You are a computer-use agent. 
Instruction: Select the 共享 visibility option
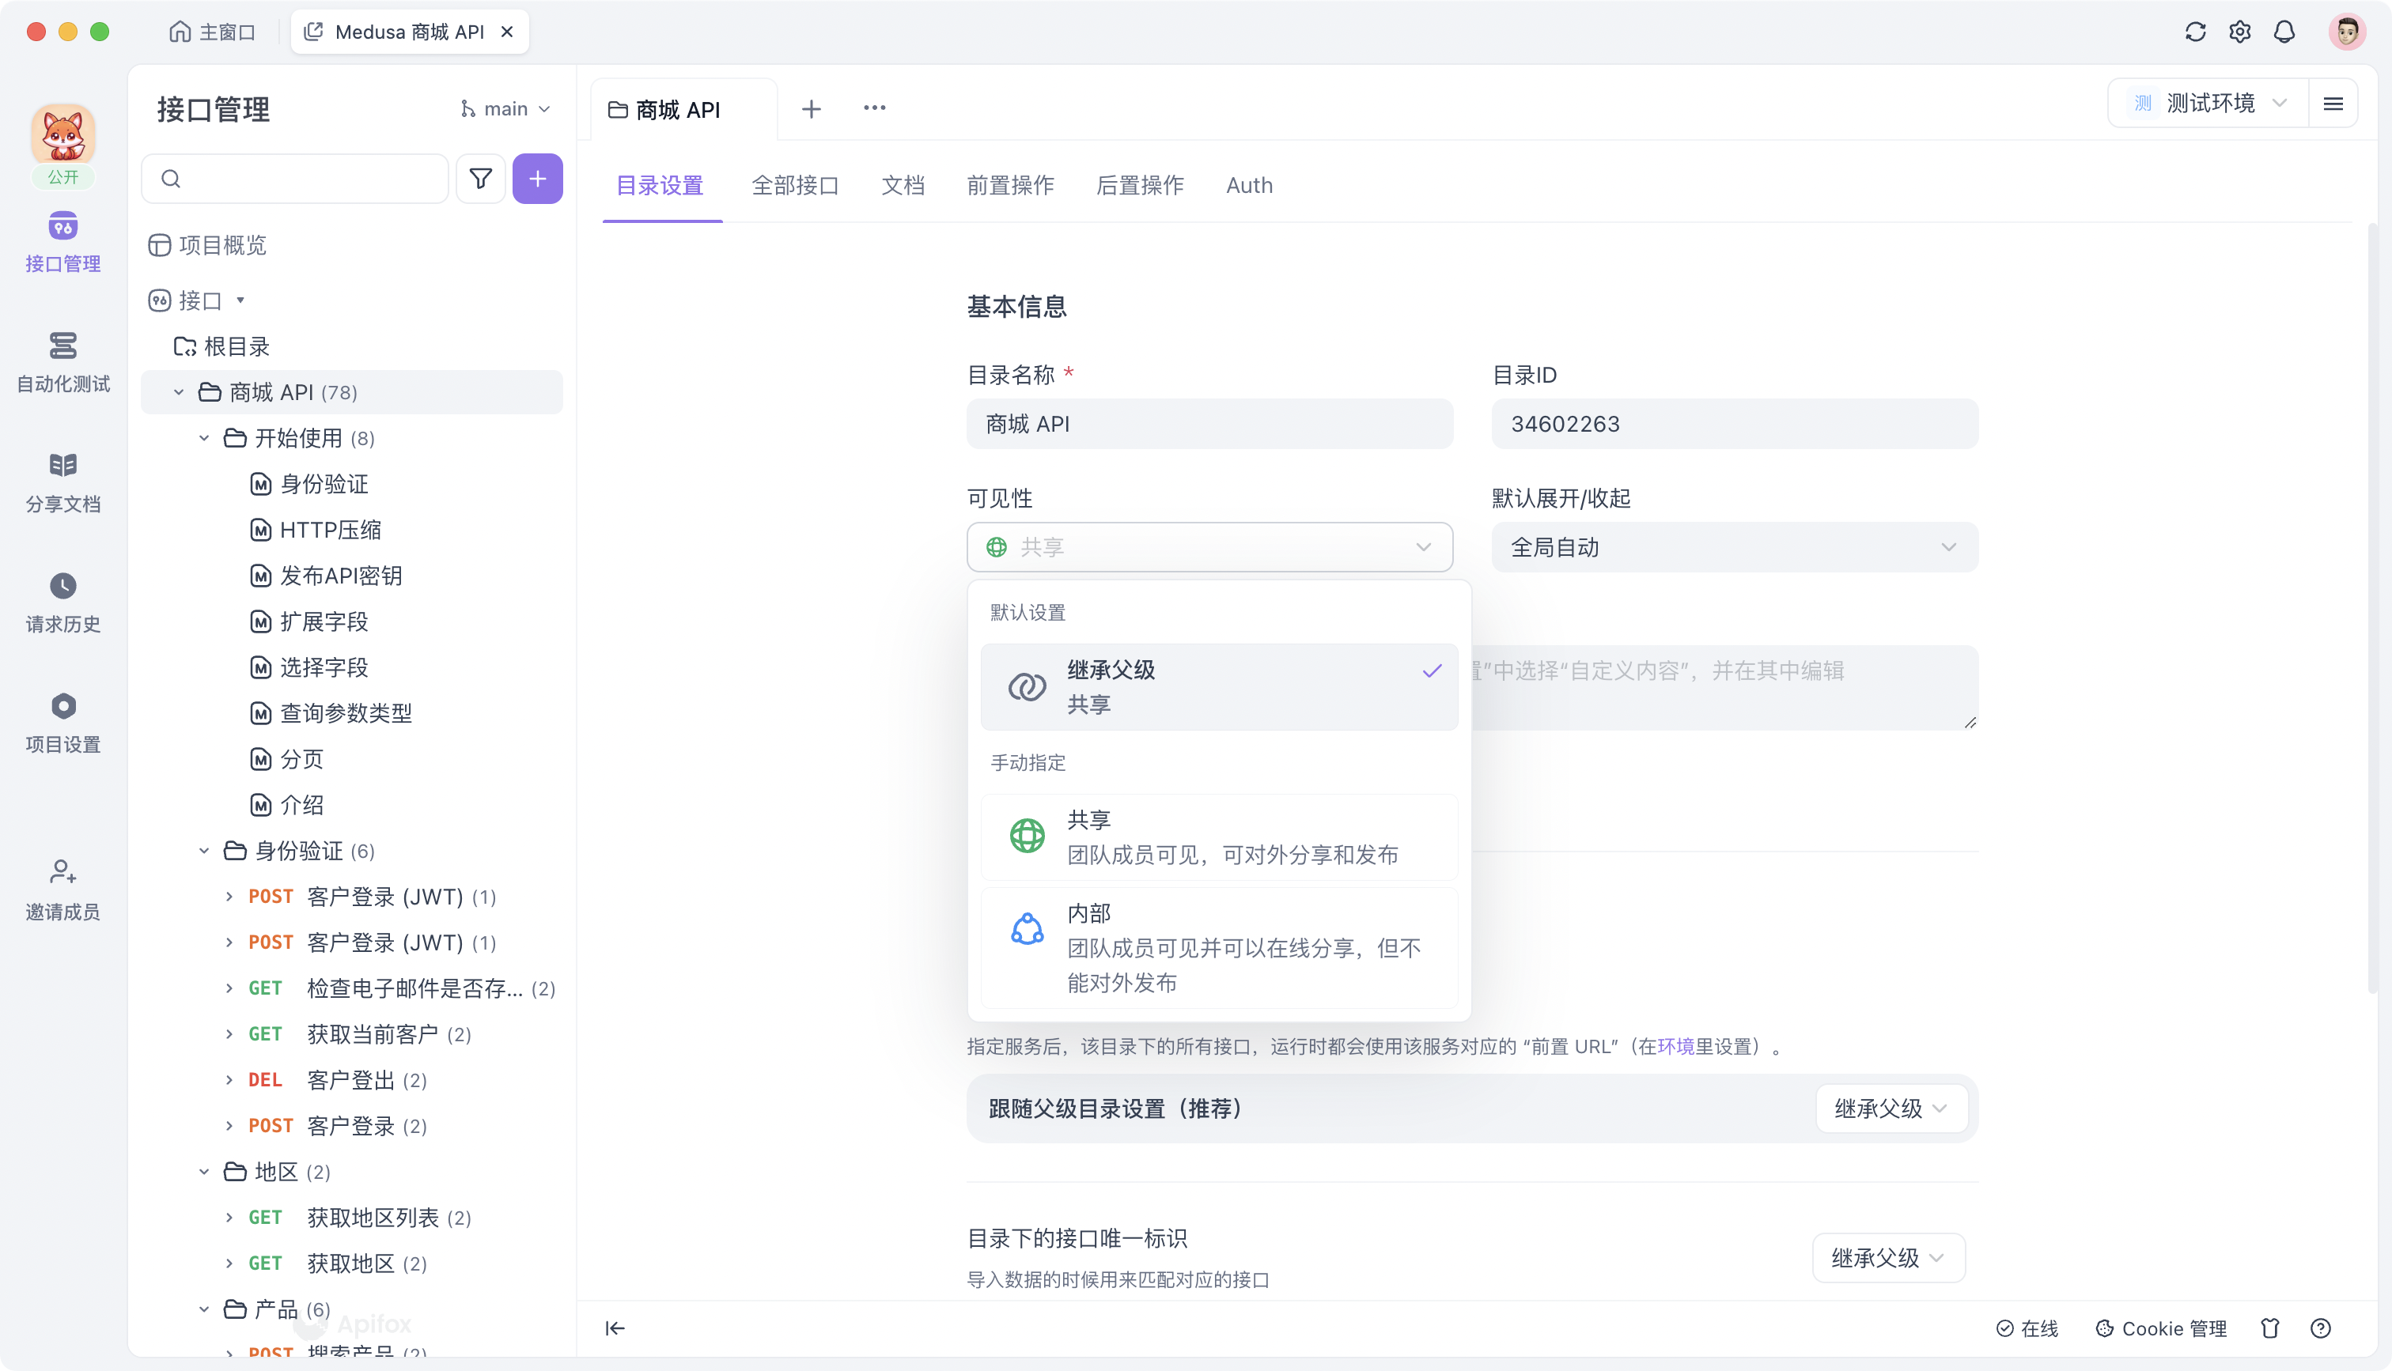click(1220, 837)
